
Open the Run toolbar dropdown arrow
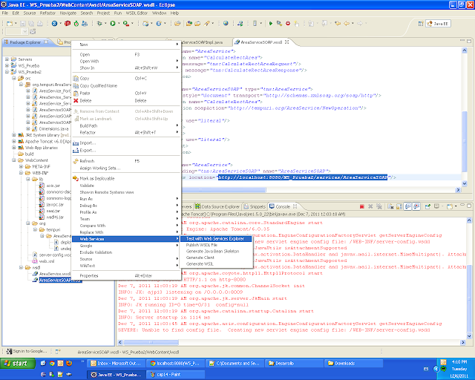coord(119,24)
